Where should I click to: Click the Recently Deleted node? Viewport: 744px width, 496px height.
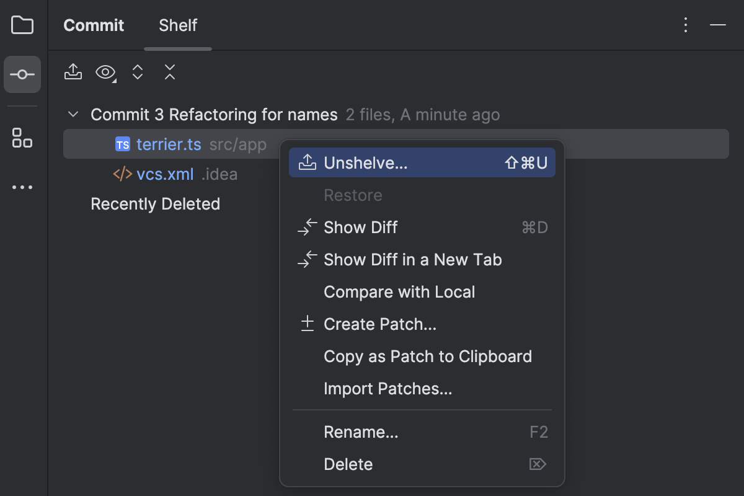155,203
